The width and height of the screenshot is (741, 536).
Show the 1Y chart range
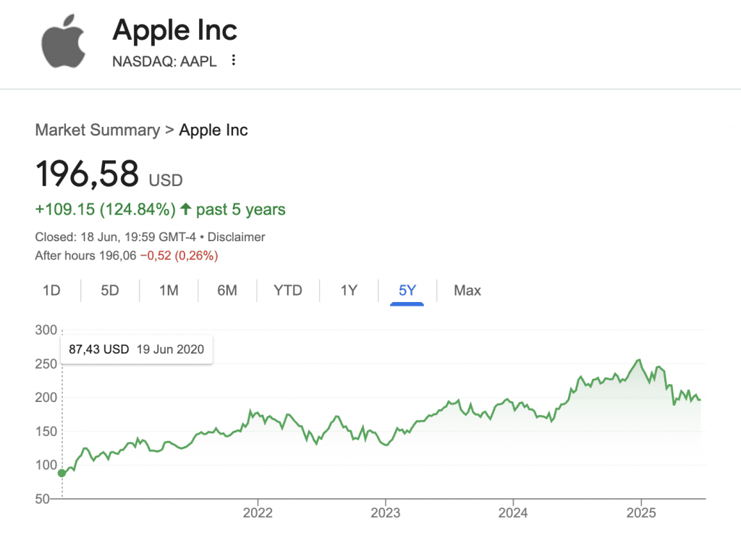point(349,290)
